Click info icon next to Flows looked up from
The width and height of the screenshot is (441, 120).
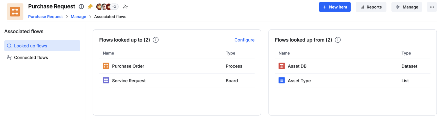(338, 40)
